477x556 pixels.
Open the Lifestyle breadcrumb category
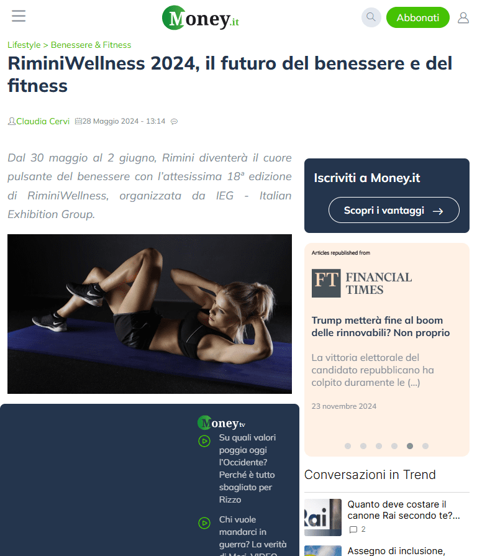point(24,45)
